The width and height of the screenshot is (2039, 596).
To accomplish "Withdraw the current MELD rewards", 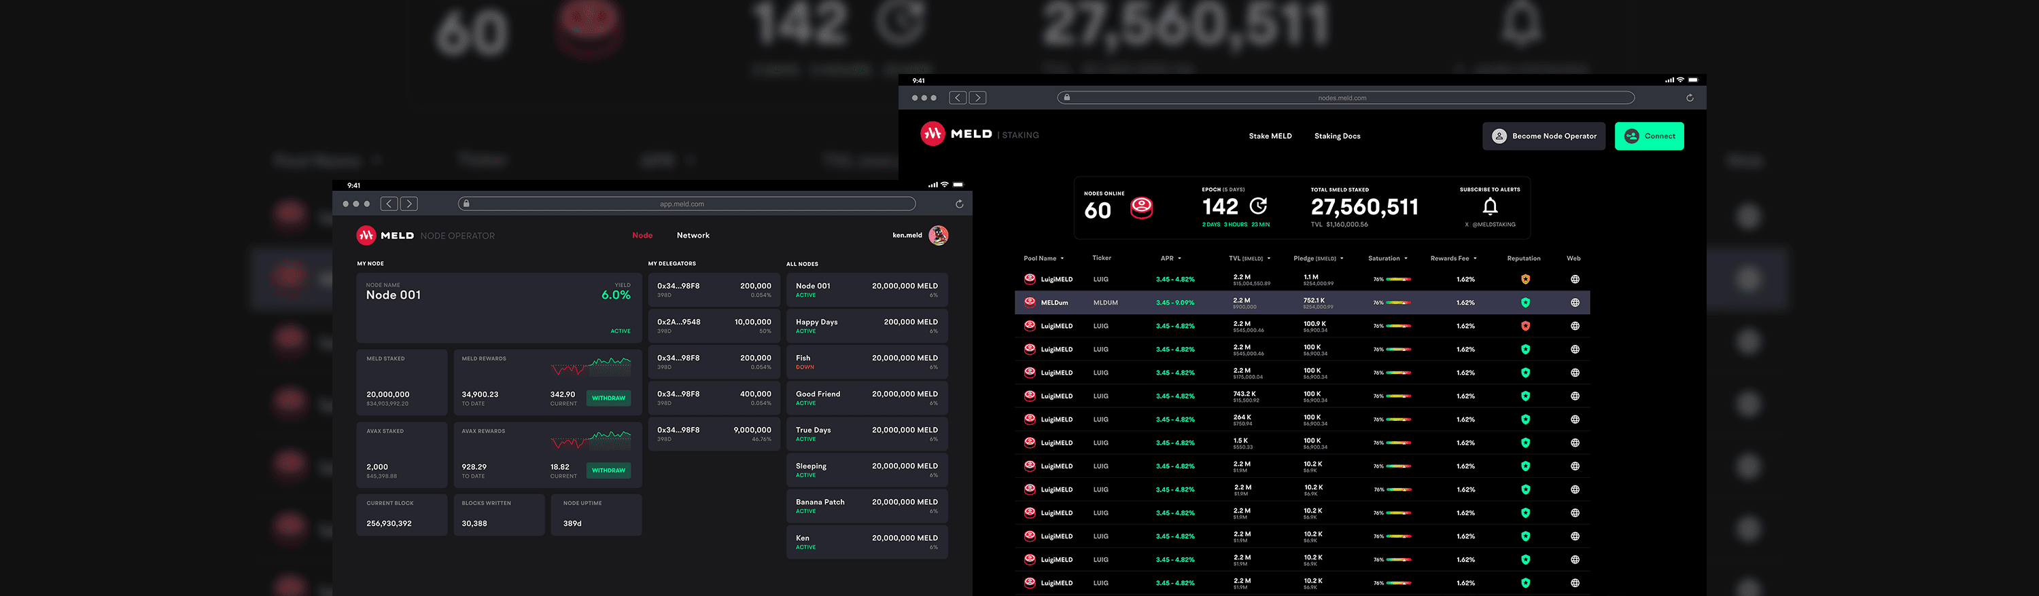I will (x=608, y=398).
